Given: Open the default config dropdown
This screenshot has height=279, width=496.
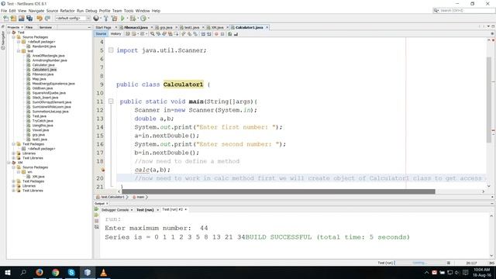Looking at the screenshot, I should coord(73,19).
